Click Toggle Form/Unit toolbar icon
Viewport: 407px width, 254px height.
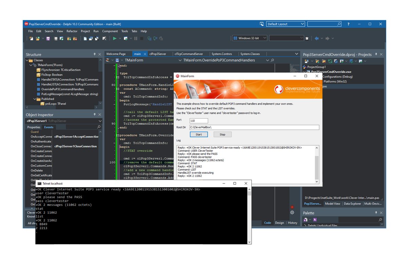97,39
